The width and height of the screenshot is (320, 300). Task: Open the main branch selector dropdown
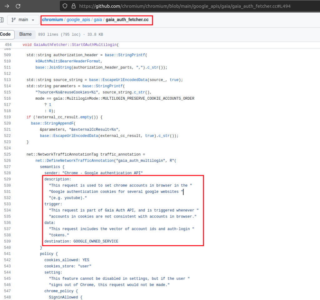(23, 20)
